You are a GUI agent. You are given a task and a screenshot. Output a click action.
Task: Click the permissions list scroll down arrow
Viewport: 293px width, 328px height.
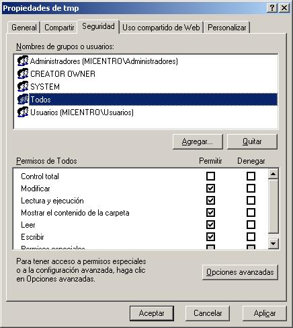274,243
